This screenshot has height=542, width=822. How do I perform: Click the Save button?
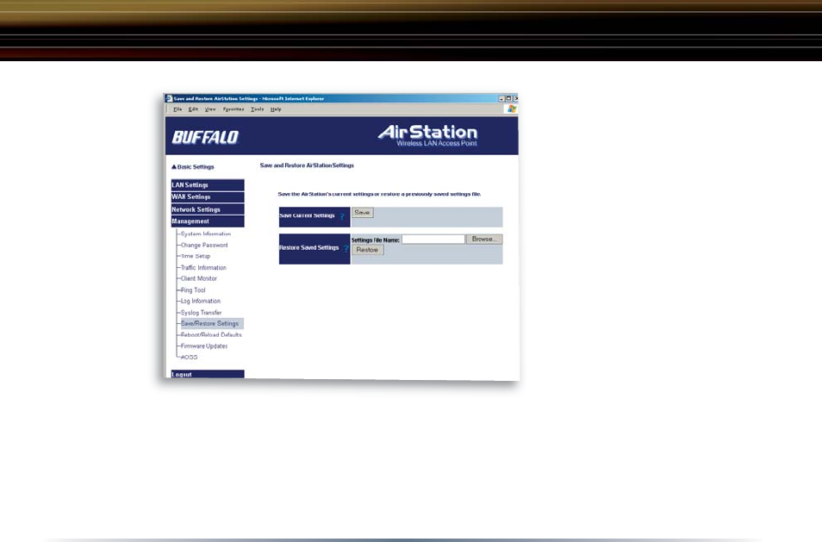362,212
